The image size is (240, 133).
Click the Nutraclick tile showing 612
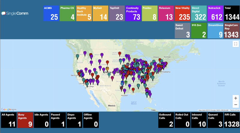point(215,14)
